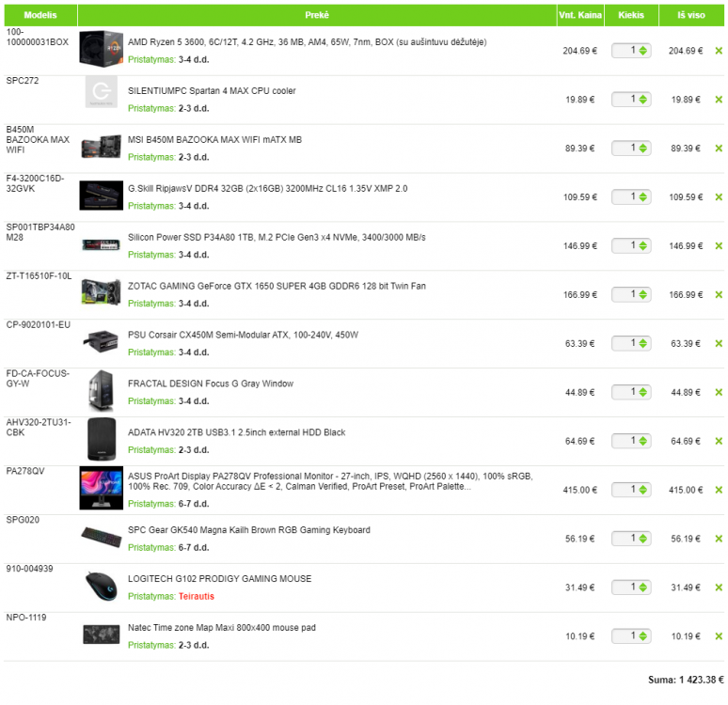
Task: Adjust quantity stepper for Logitech G102 mouse
Action: click(x=642, y=587)
